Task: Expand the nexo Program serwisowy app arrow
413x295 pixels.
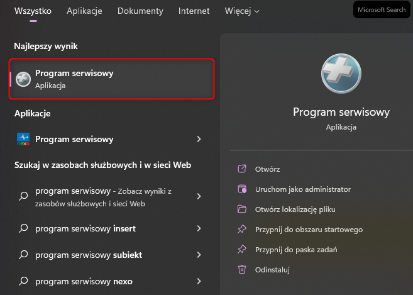Action: point(199,139)
